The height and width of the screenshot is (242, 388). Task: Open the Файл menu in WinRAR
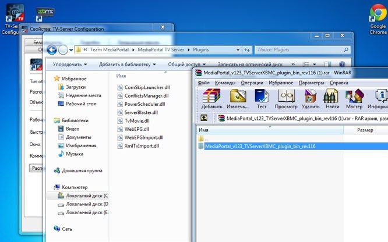click(204, 83)
